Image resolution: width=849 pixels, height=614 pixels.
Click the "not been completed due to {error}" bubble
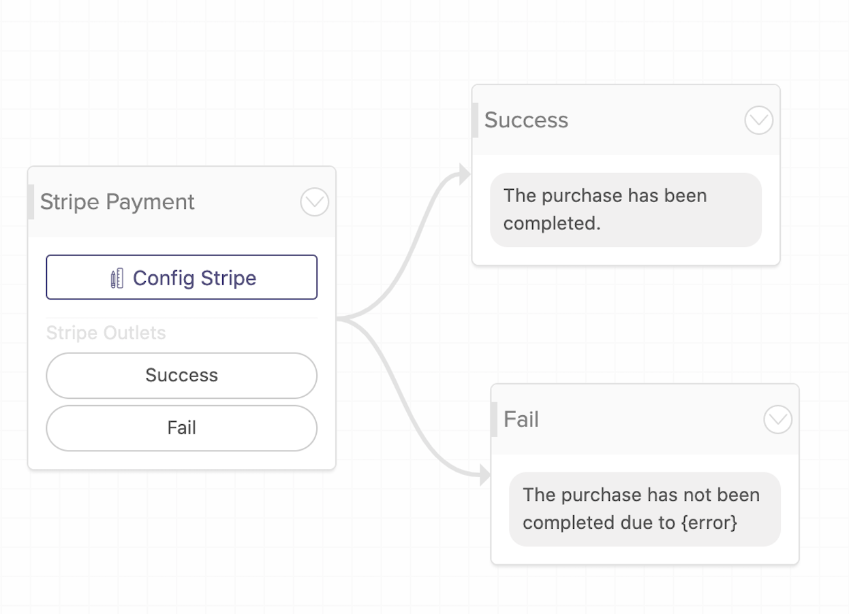pyautogui.click(x=645, y=509)
